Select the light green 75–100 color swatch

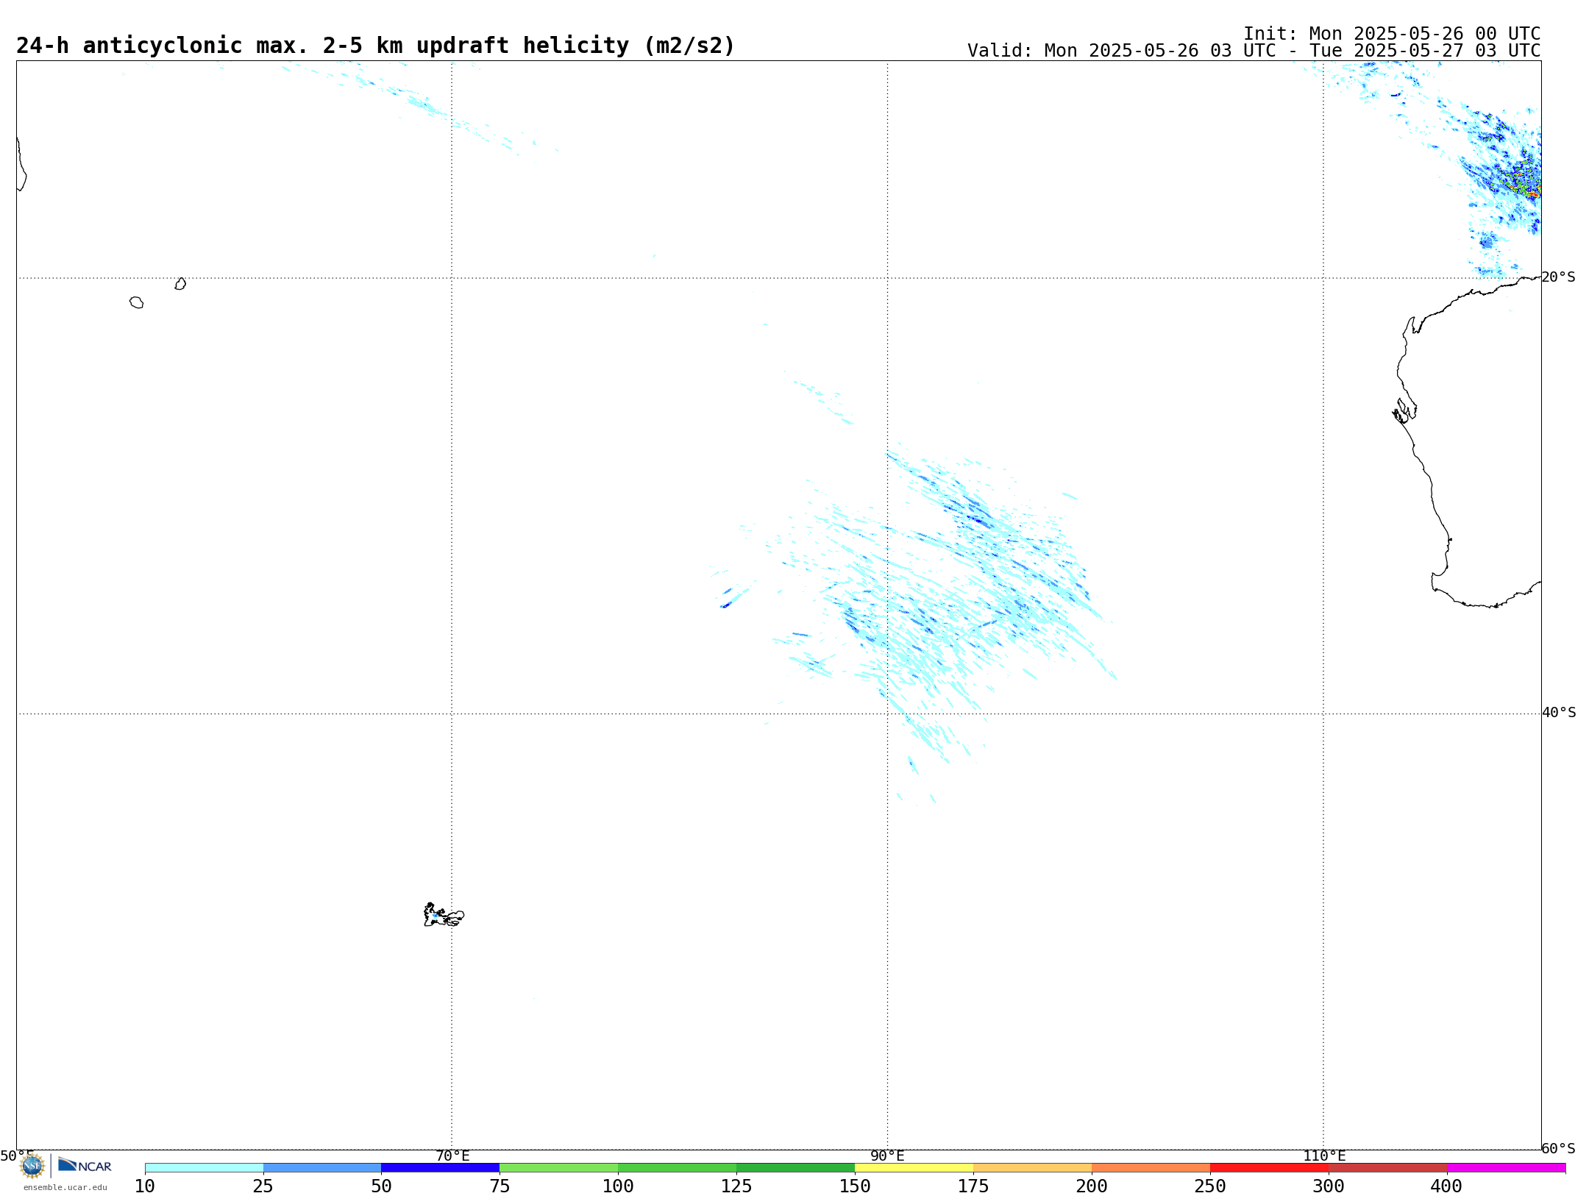click(x=558, y=1168)
